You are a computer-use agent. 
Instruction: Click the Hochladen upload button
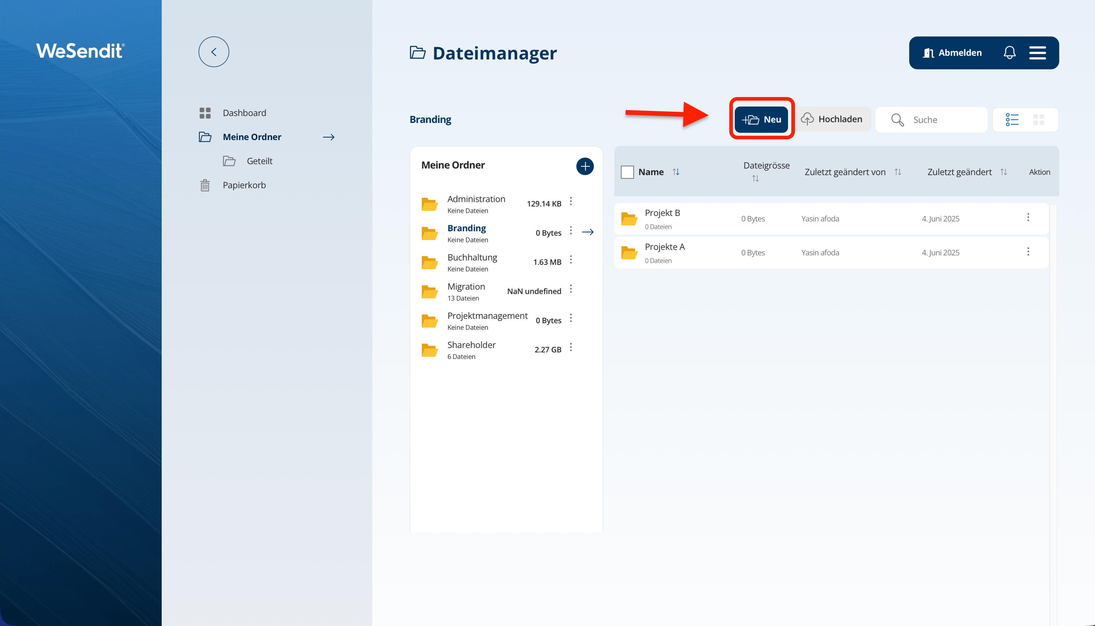[832, 119]
